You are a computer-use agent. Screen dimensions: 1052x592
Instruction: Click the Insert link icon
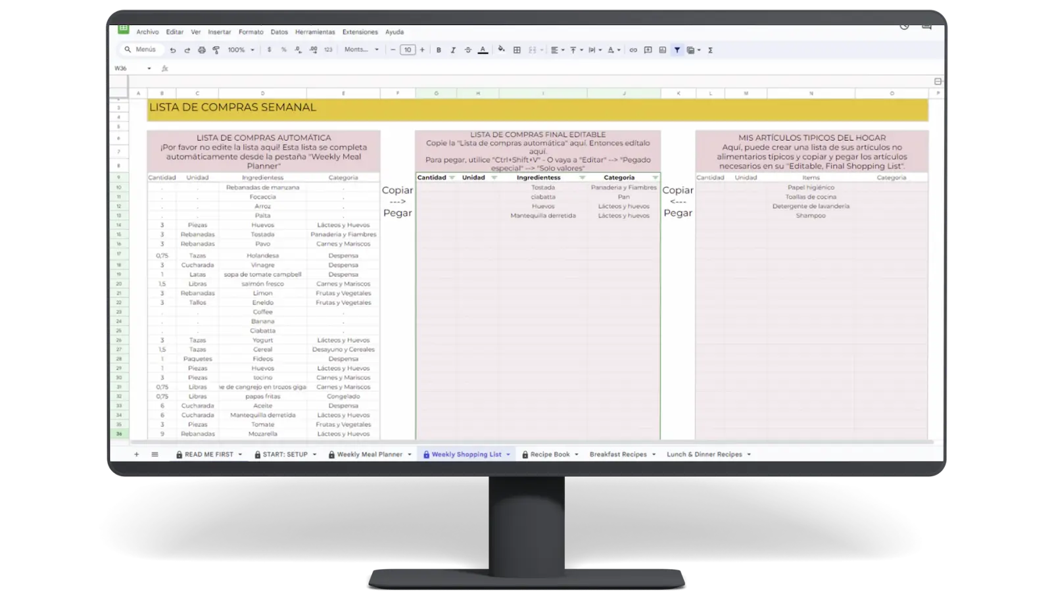[x=633, y=50]
